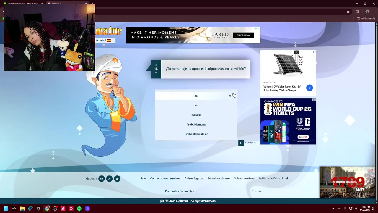Click the brightness tray icon
The image size is (378, 213).
click(x=339, y=209)
